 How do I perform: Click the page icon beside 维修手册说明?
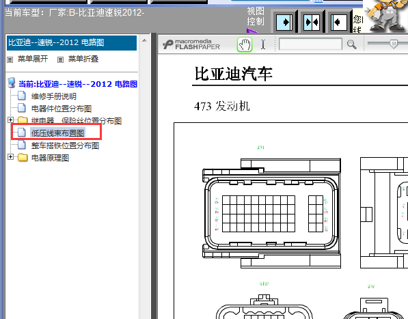(x=22, y=96)
